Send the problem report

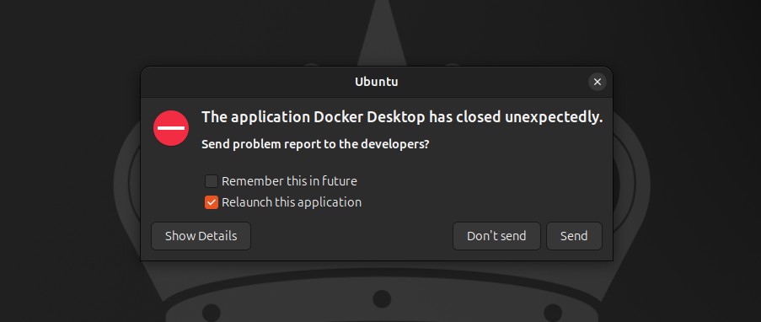click(574, 236)
